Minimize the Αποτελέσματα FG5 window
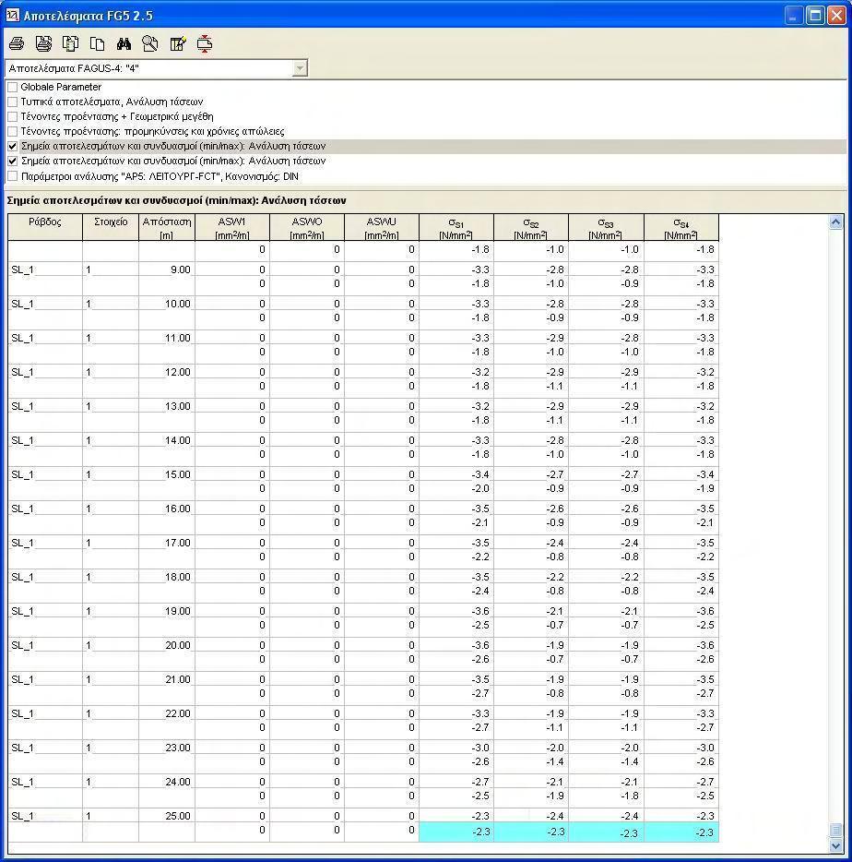 [x=793, y=15]
